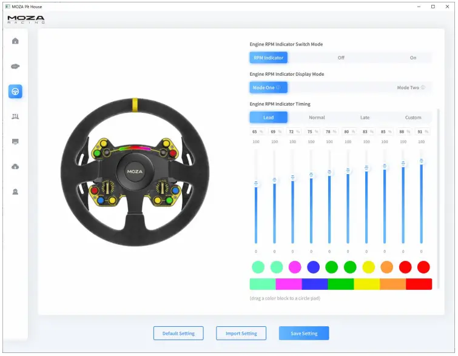Click the Default Setting button
Screen dimensions: 458x356
pyautogui.click(x=178, y=333)
